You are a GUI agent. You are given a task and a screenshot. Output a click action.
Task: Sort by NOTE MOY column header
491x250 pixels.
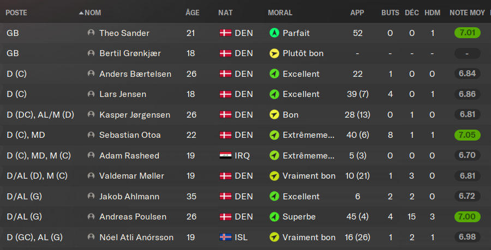tap(468, 13)
